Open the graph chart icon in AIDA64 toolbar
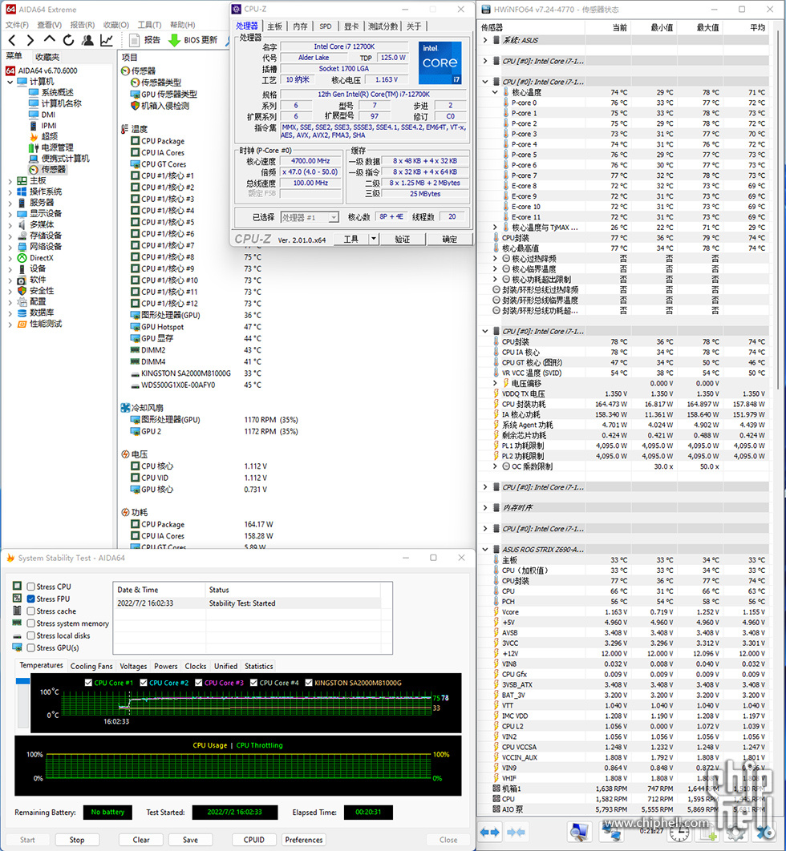The height and width of the screenshot is (851, 786). point(107,39)
